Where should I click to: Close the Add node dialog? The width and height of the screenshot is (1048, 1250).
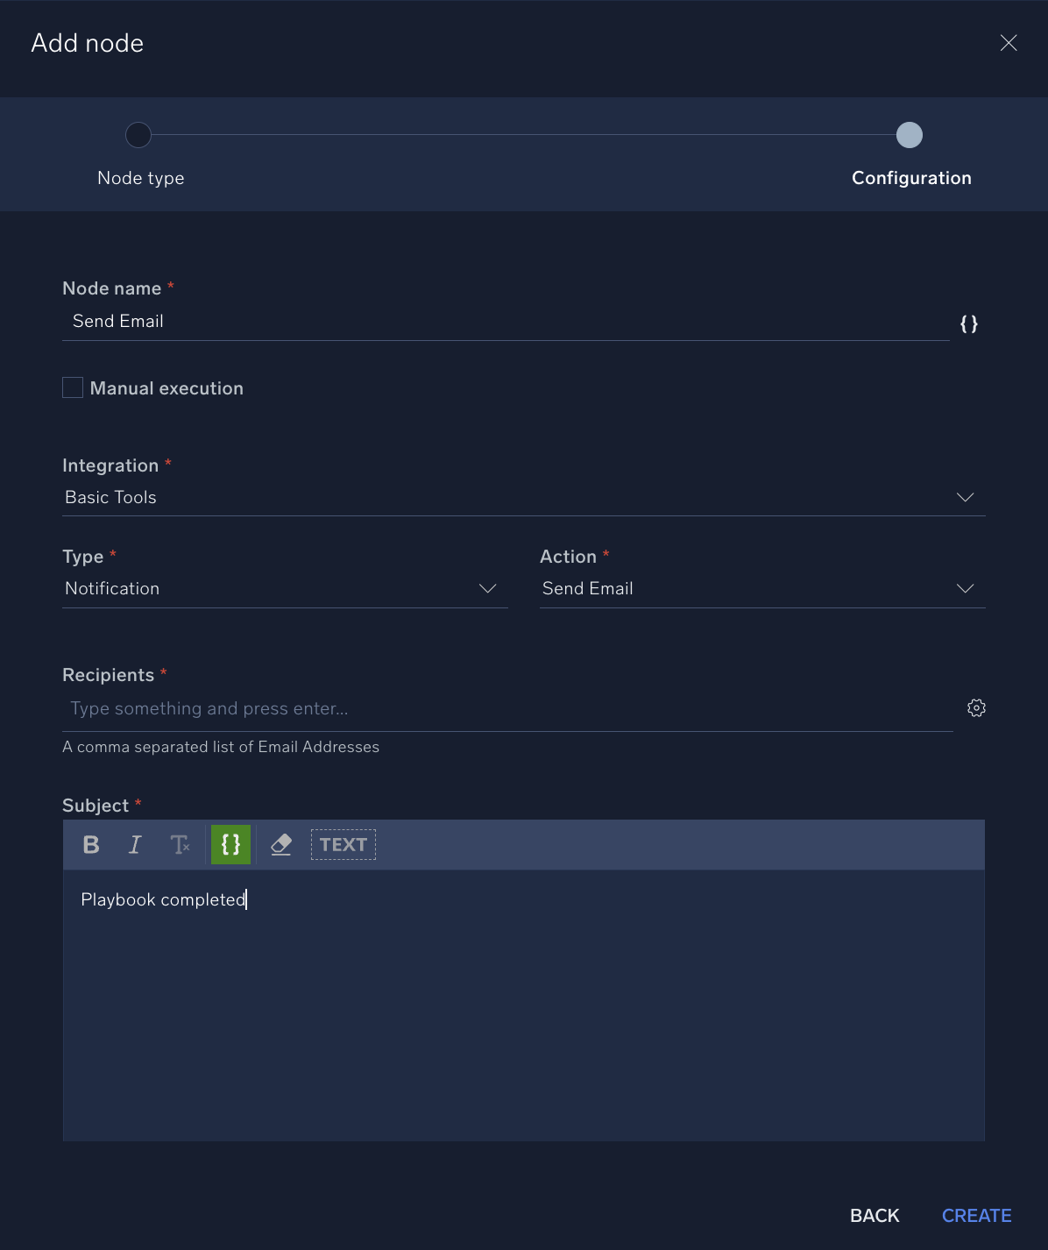(x=1009, y=42)
